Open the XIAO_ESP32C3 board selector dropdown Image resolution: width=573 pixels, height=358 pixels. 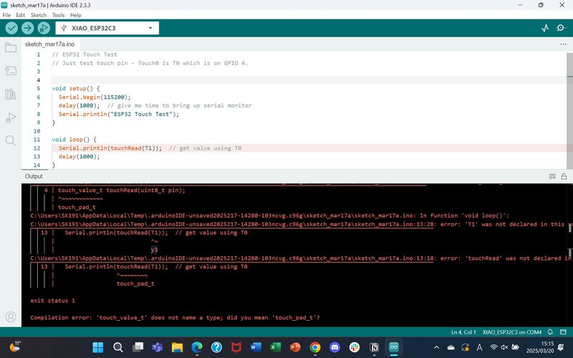[107, 28]
